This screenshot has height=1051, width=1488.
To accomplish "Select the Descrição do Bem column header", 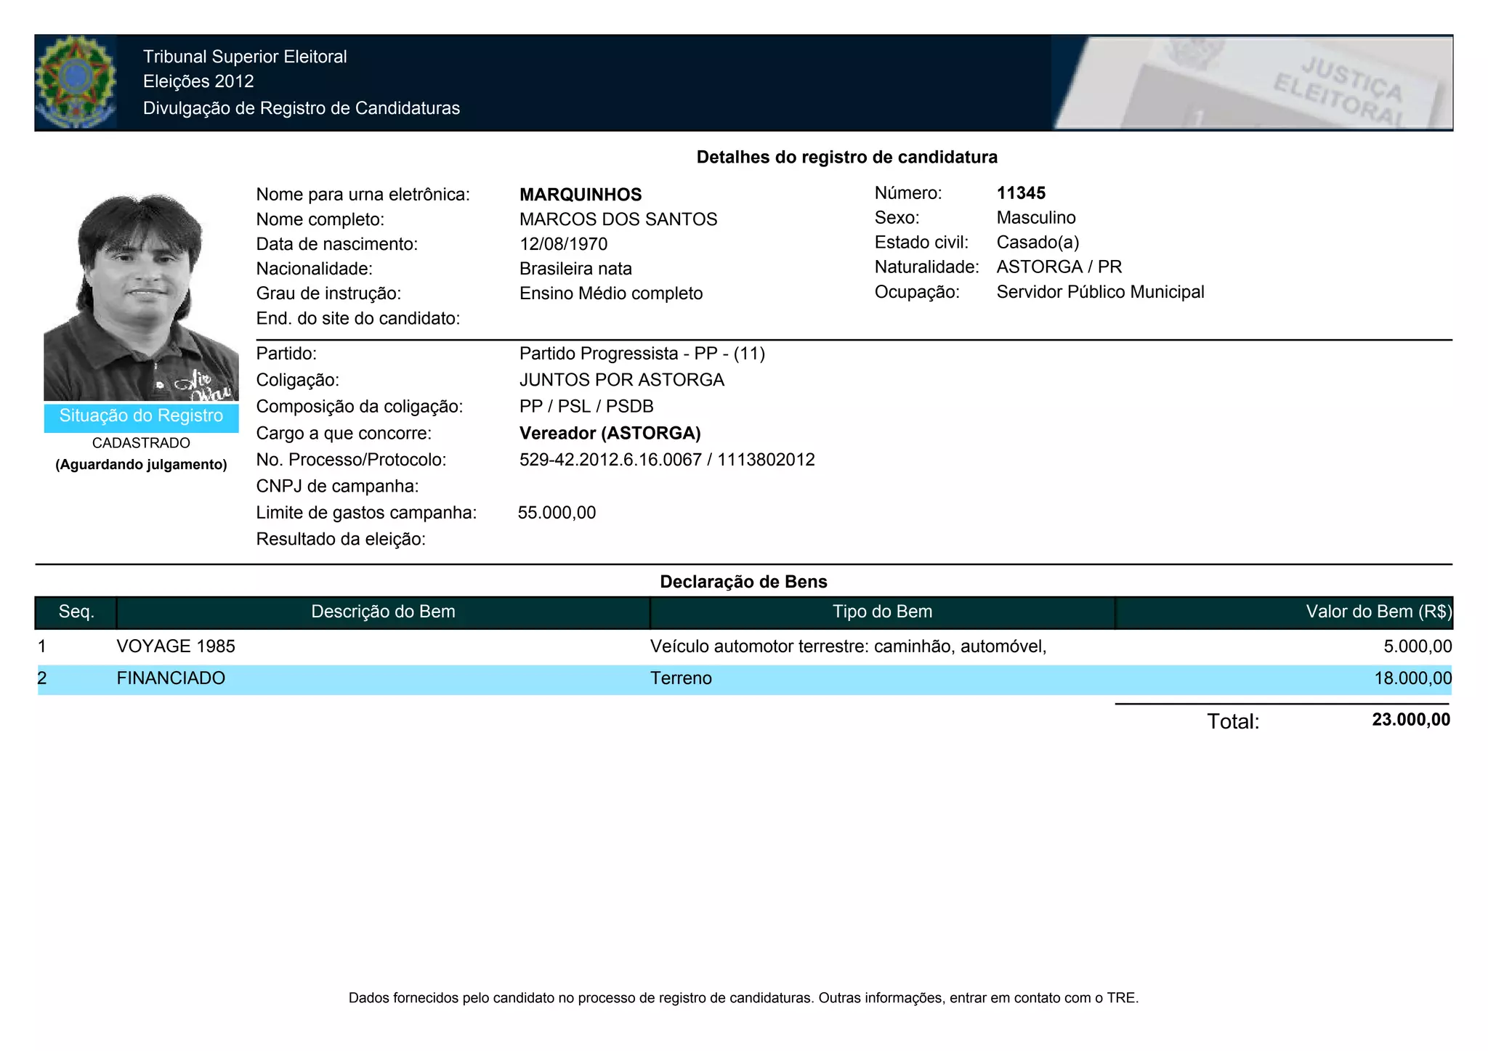I will 383,612.
